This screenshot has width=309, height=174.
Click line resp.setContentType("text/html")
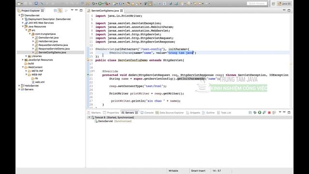click(138, 86)
